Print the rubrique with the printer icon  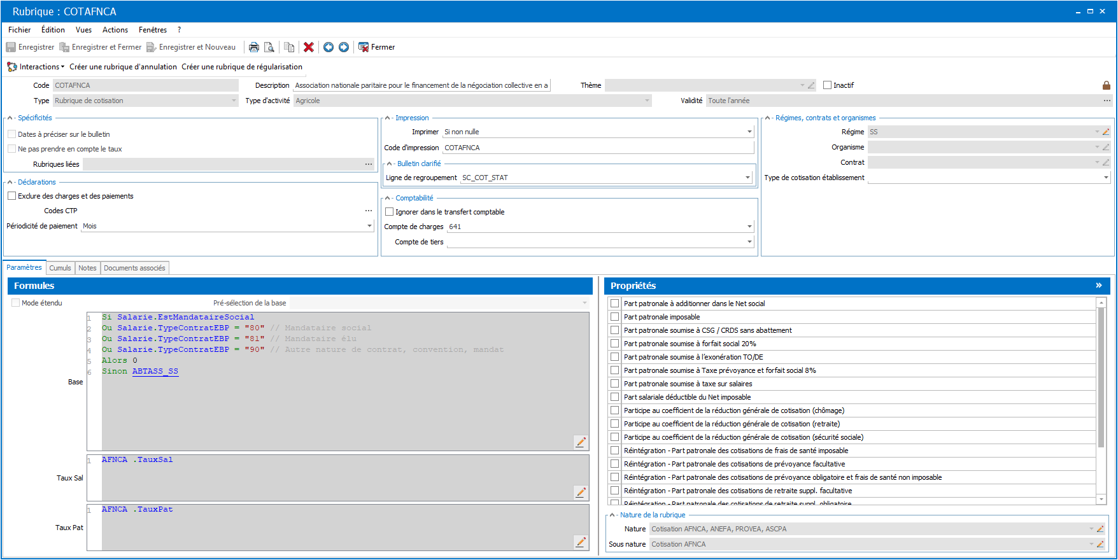(254, 47)
